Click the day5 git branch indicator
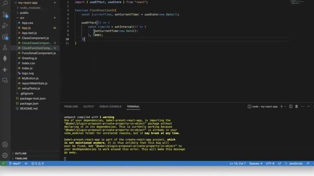This screenshot has width=314, height=176. pos(15,163)
